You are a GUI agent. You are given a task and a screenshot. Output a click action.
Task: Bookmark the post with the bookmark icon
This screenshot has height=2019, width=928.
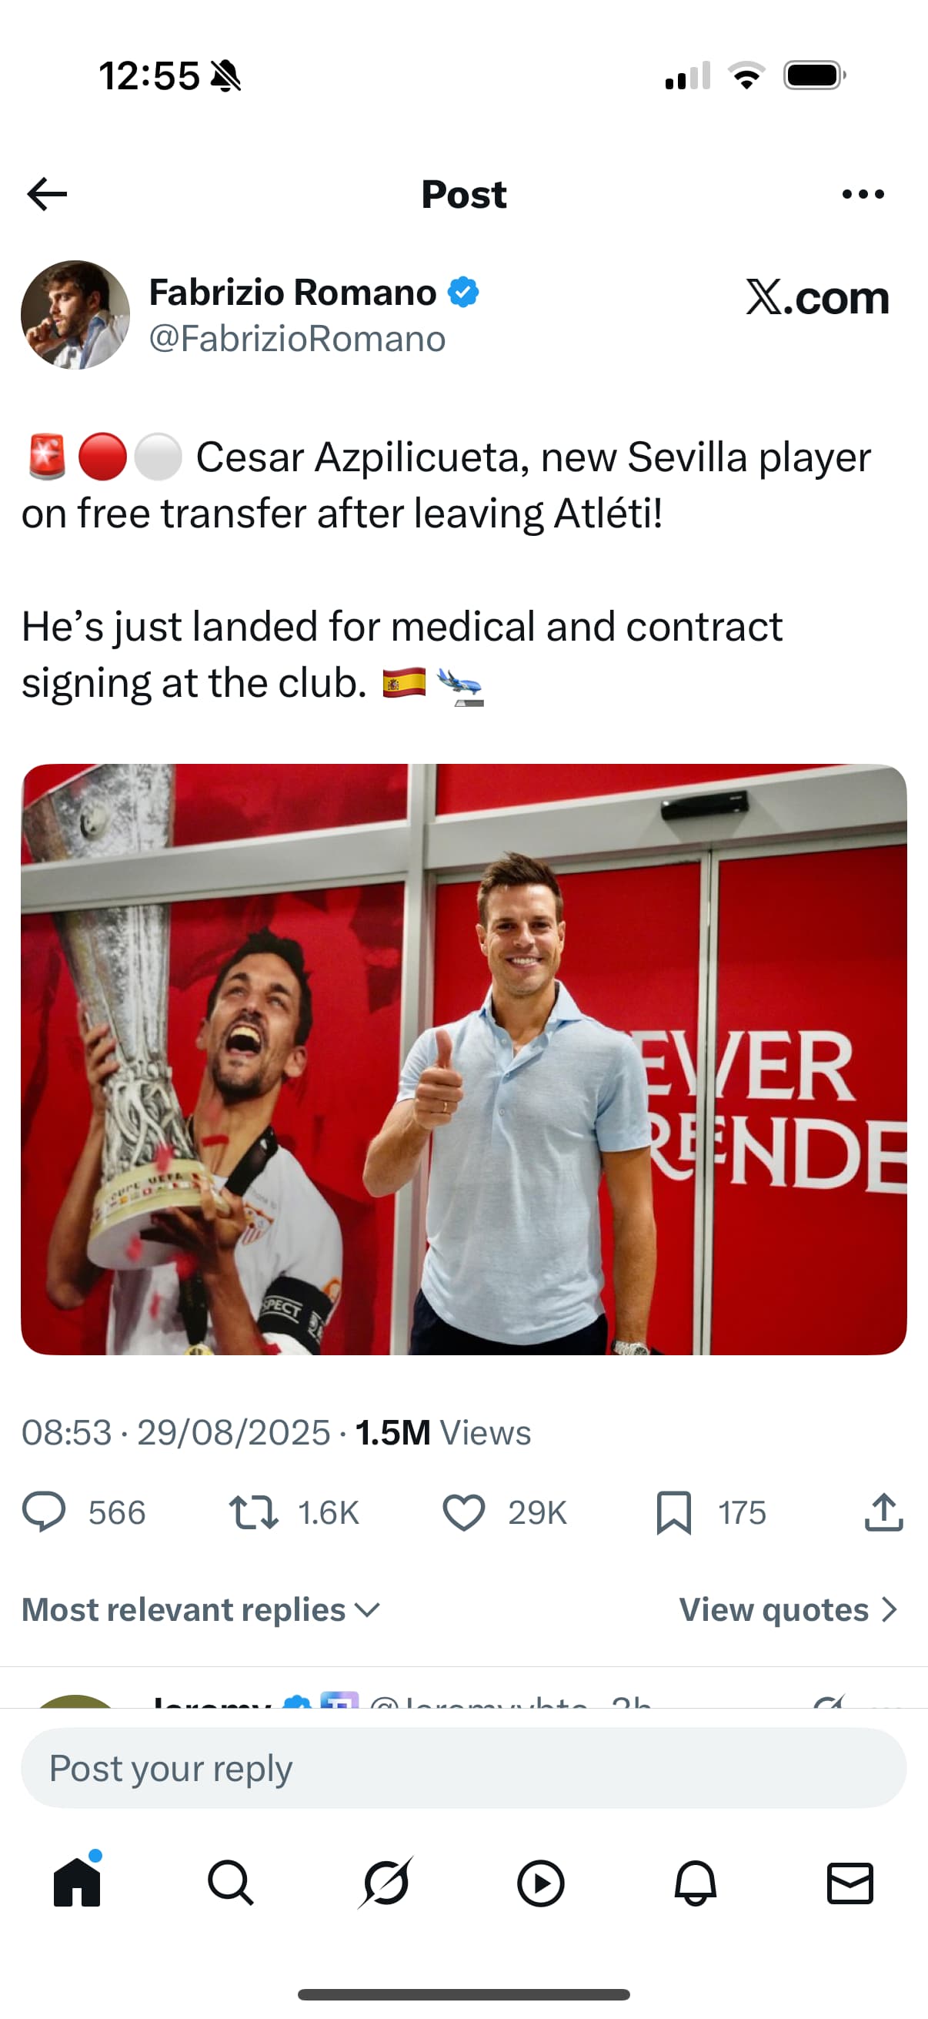(673, 1512)
